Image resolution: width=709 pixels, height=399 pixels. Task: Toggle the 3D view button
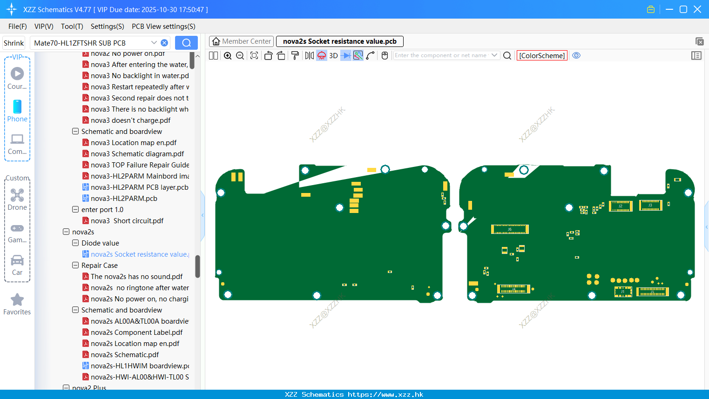click(x=333, y=56)
